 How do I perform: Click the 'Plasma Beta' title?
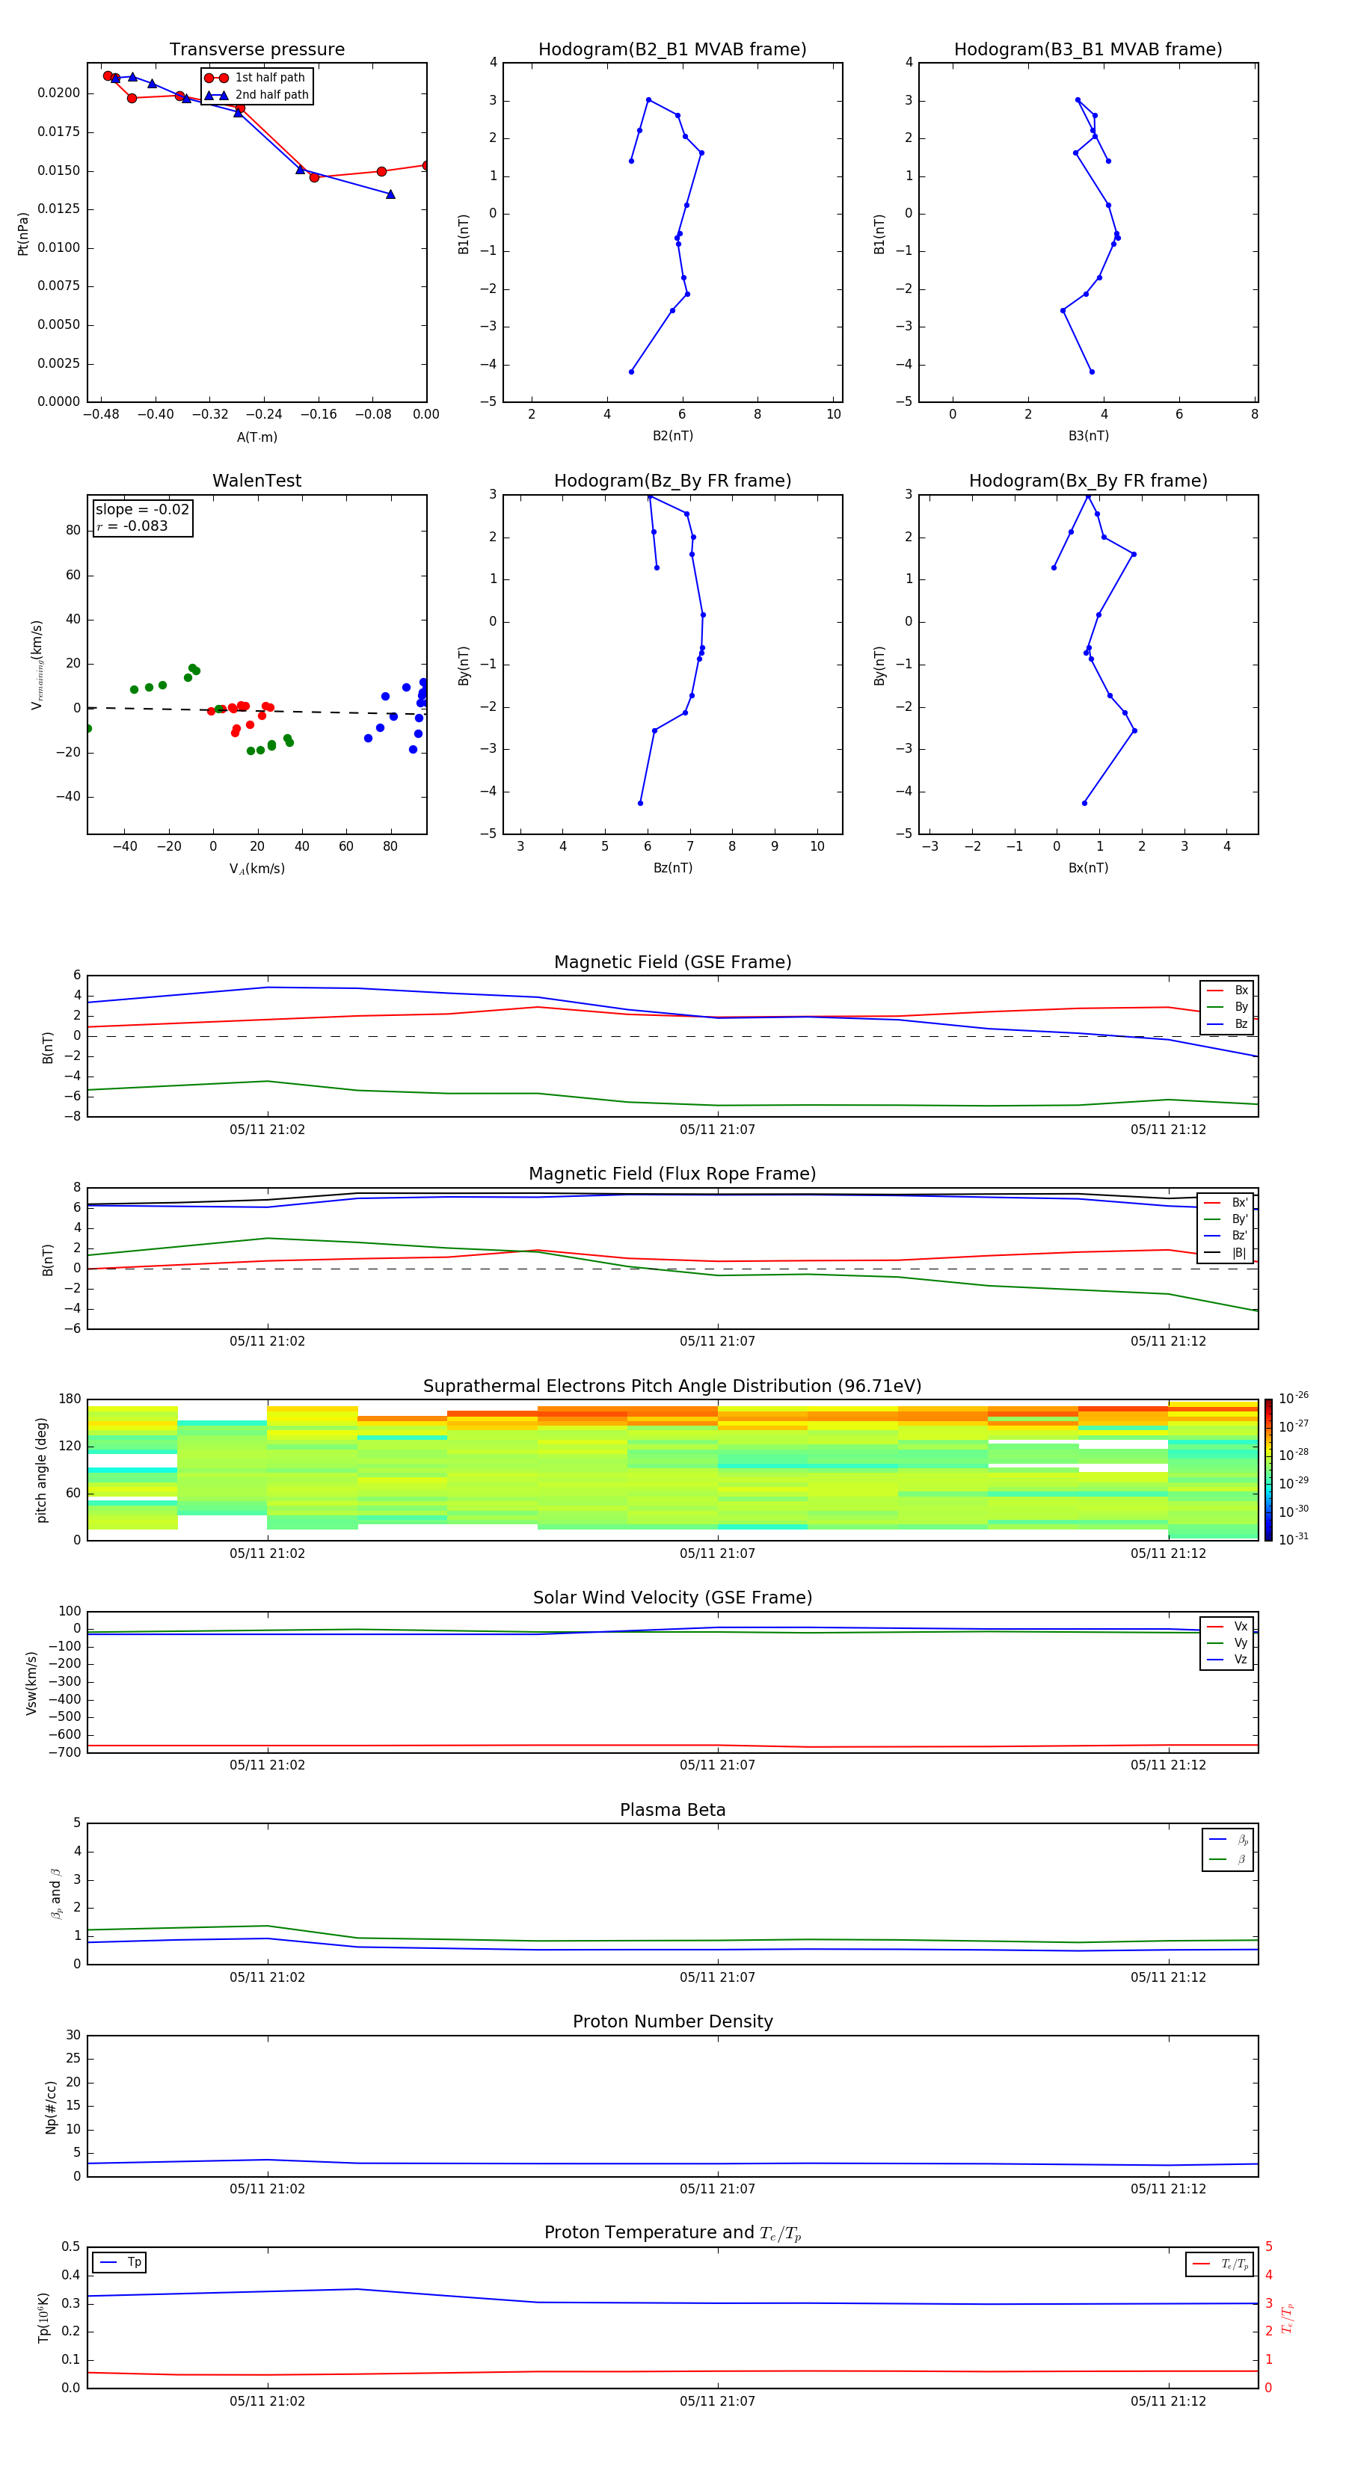[x=672, y=1811]
